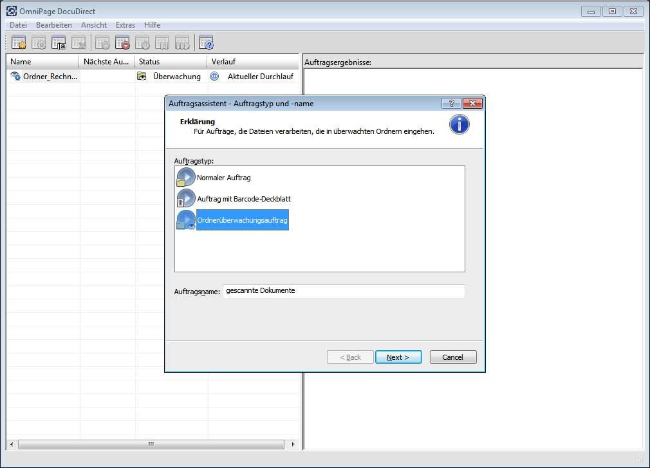Maximize the OmniPage DocuDirect window
Viewport: 650px width, 468px height.
[x=612, y=12]
